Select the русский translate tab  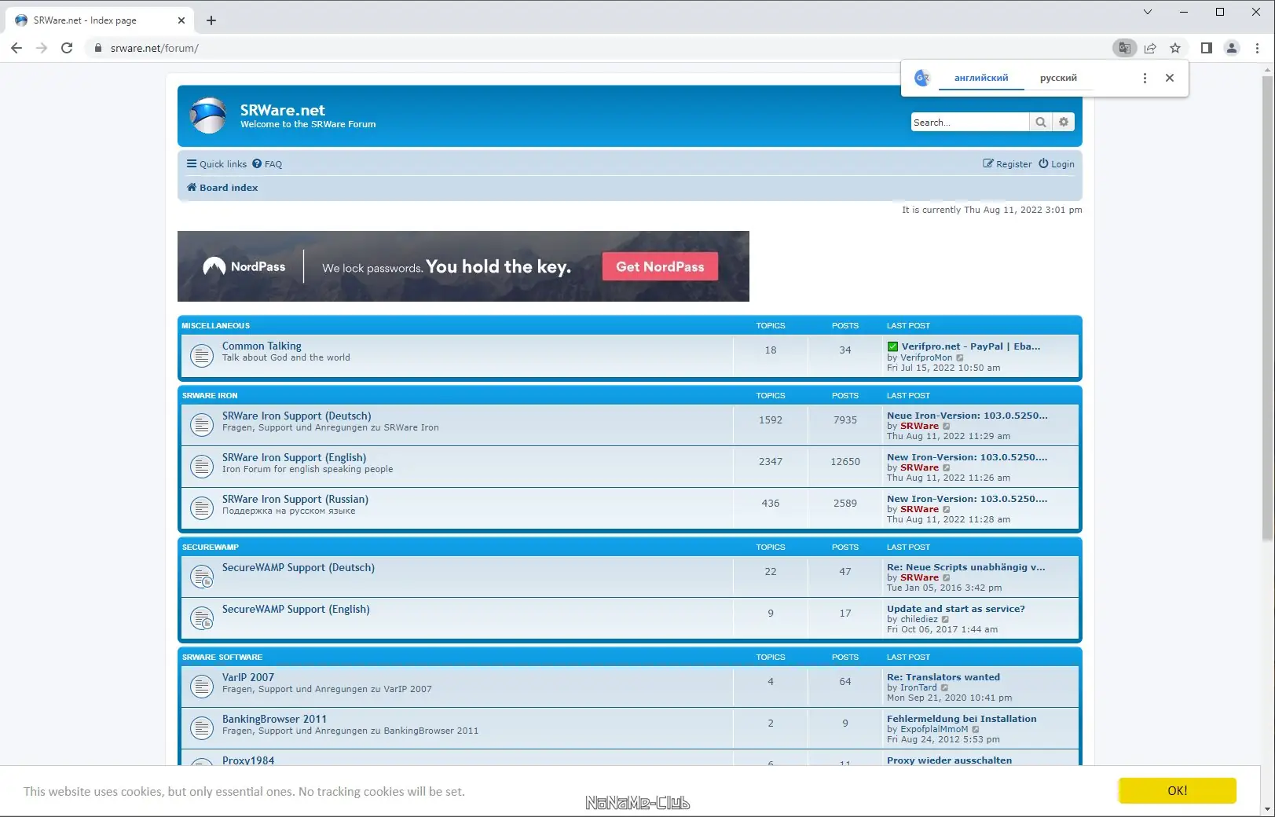(x=1058, y=78)
